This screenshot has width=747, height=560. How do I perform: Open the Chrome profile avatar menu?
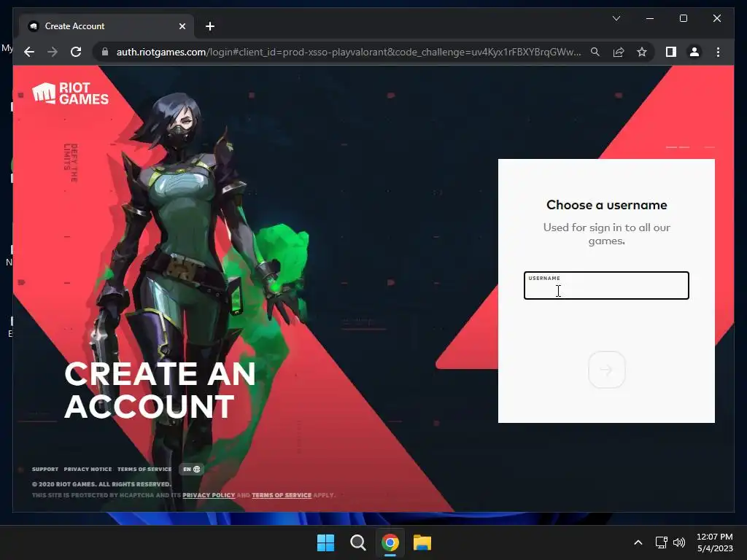coord(694,52)
